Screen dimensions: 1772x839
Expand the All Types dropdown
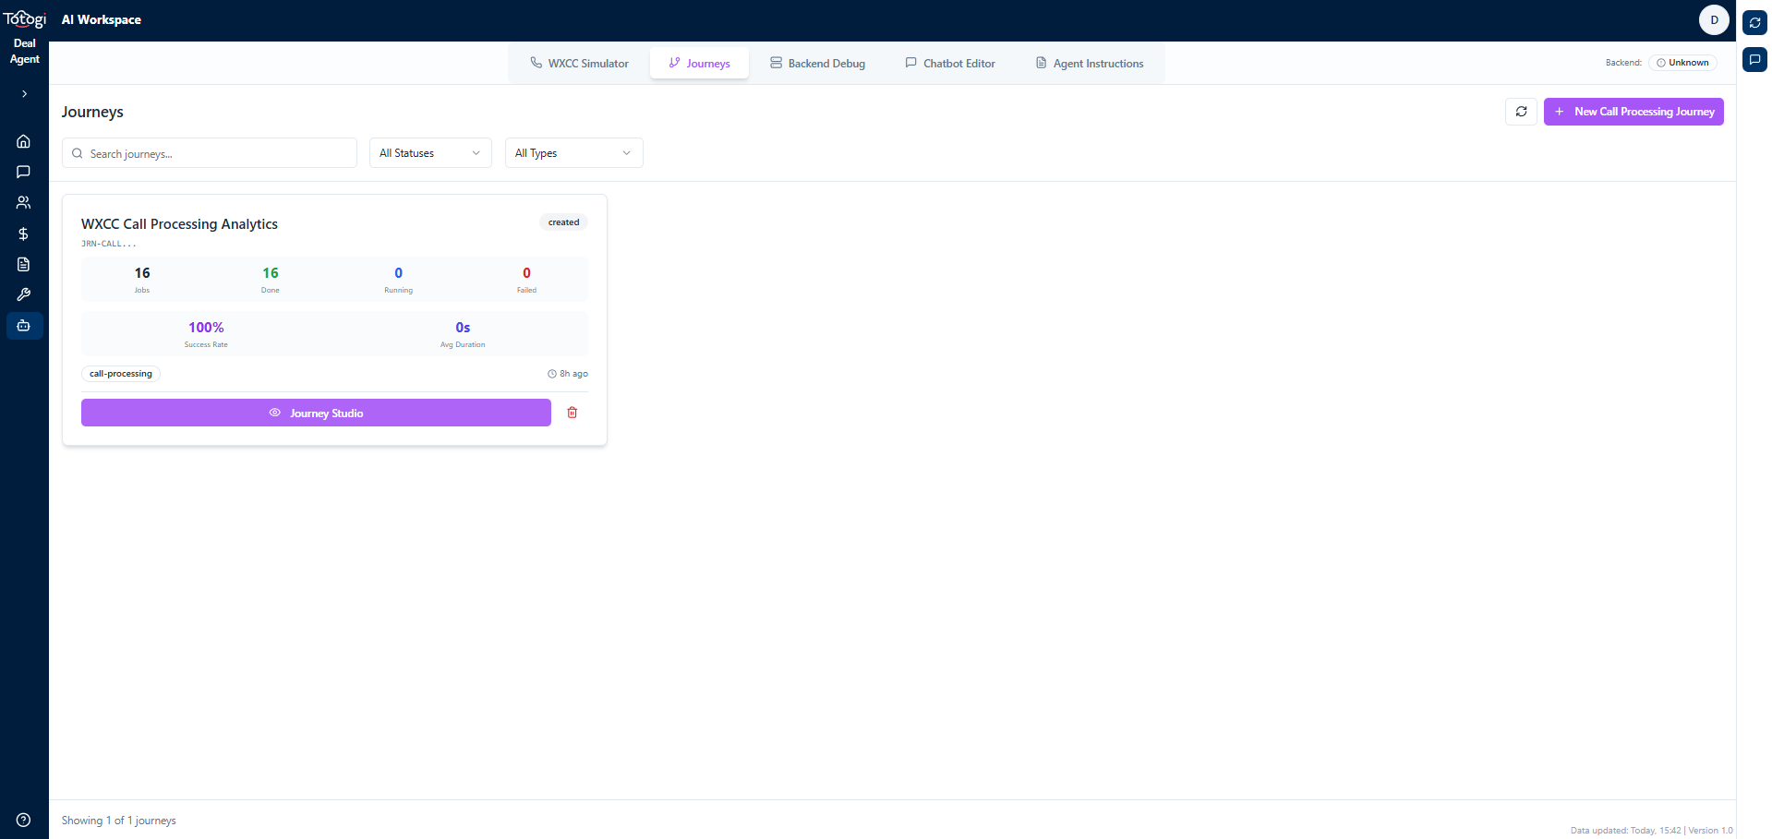[x=573, y=153]
